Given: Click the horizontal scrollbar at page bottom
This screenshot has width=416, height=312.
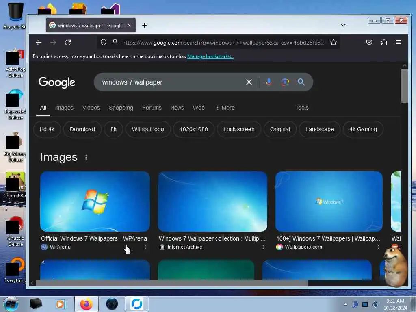Looking at the screenshot, I should pos(172,283).
